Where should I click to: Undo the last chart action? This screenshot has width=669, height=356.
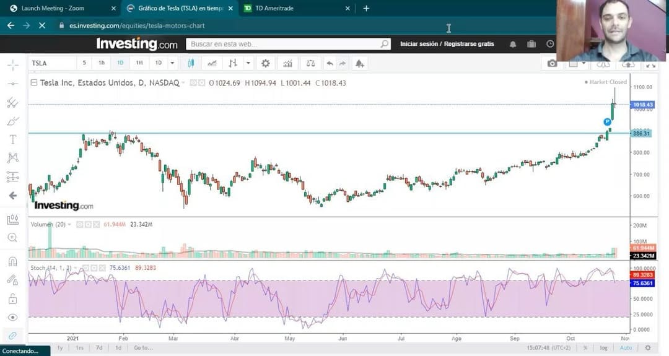coord(330,64)
